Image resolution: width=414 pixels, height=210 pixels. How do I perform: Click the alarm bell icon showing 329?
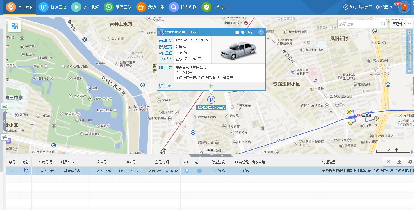(x=404, y=7)
